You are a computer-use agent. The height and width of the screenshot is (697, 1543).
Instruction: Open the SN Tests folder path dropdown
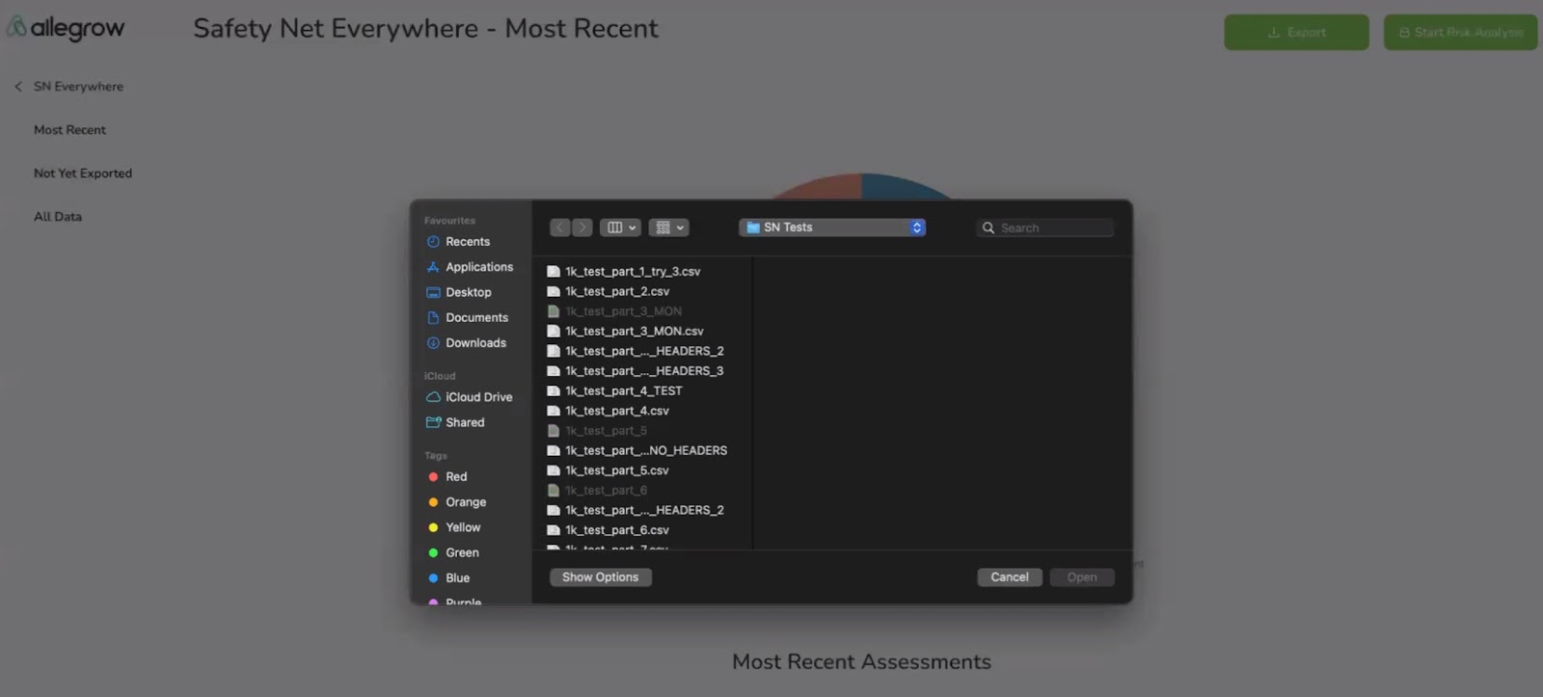click(832, 228)
